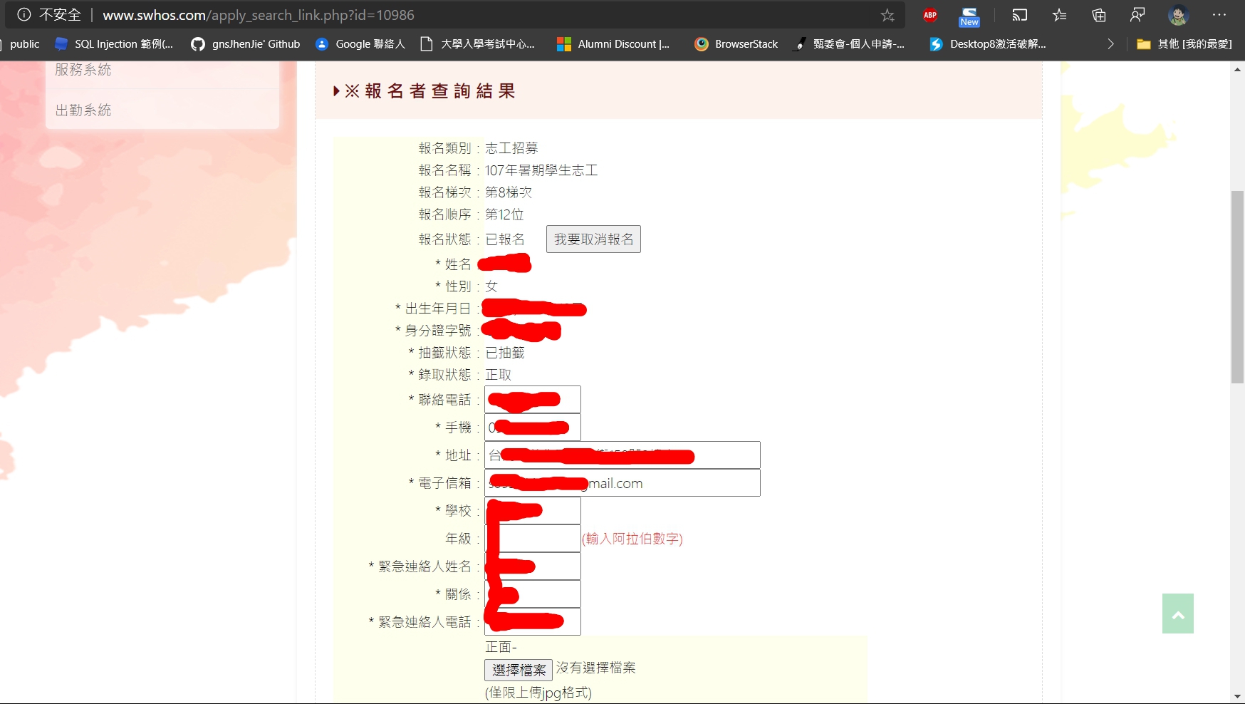This screenshot has height=704, width=1245.
Task: Open the Favorites list icon
Action: 1060,15
